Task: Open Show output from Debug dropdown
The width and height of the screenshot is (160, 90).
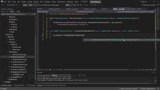Action: [61, 75]
